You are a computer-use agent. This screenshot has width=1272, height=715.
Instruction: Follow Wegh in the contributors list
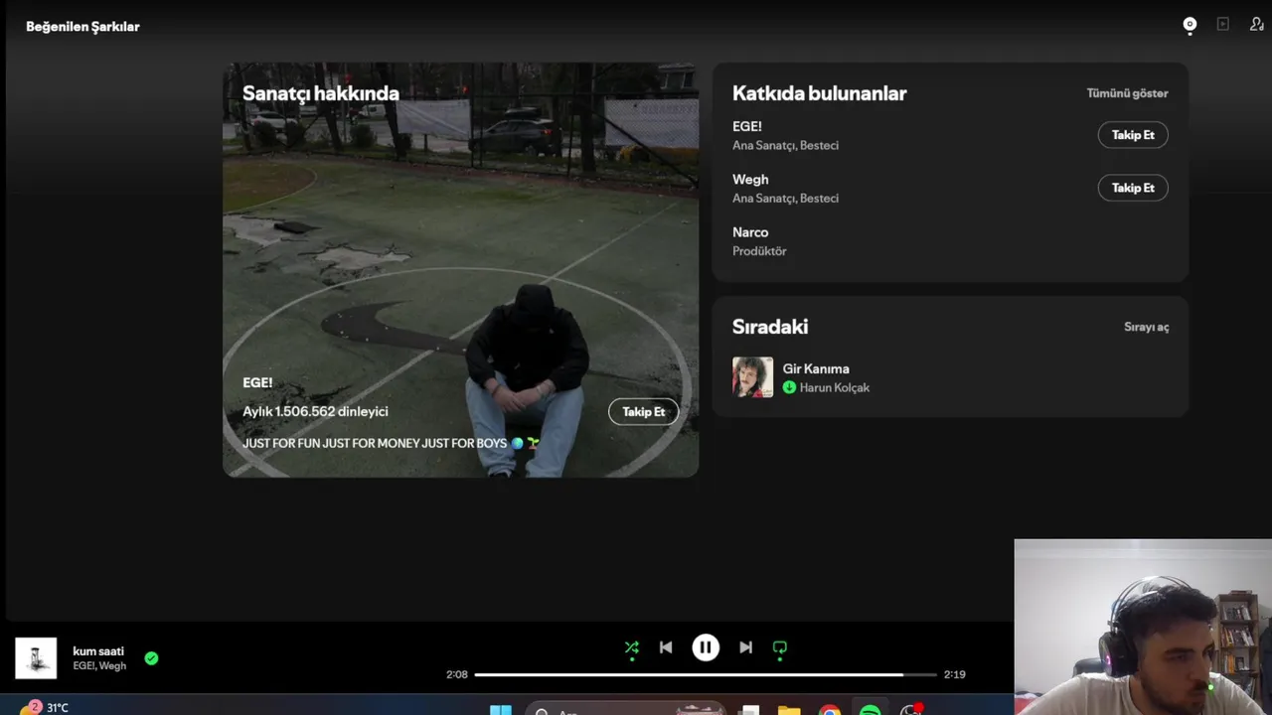click(1133, 188)
